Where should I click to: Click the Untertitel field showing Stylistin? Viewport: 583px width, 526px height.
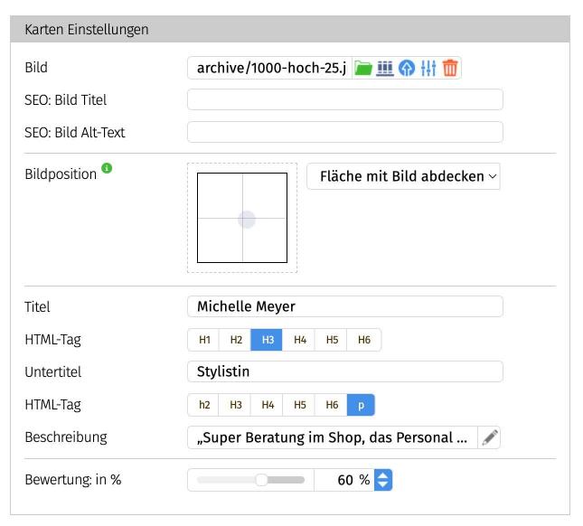tap(344, 372)
